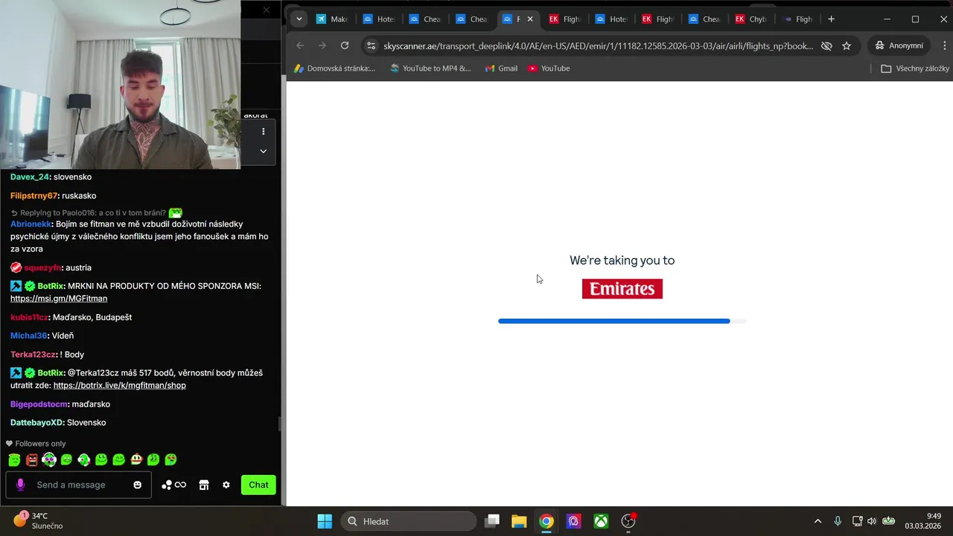Bookmark this page with the star icon
953x536 pixels.
[x=847, y=45]
